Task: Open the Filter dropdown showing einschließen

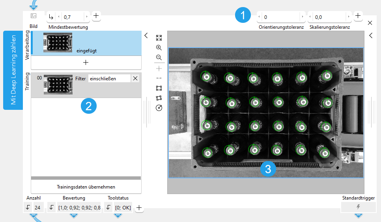Action: pos(109,78)
